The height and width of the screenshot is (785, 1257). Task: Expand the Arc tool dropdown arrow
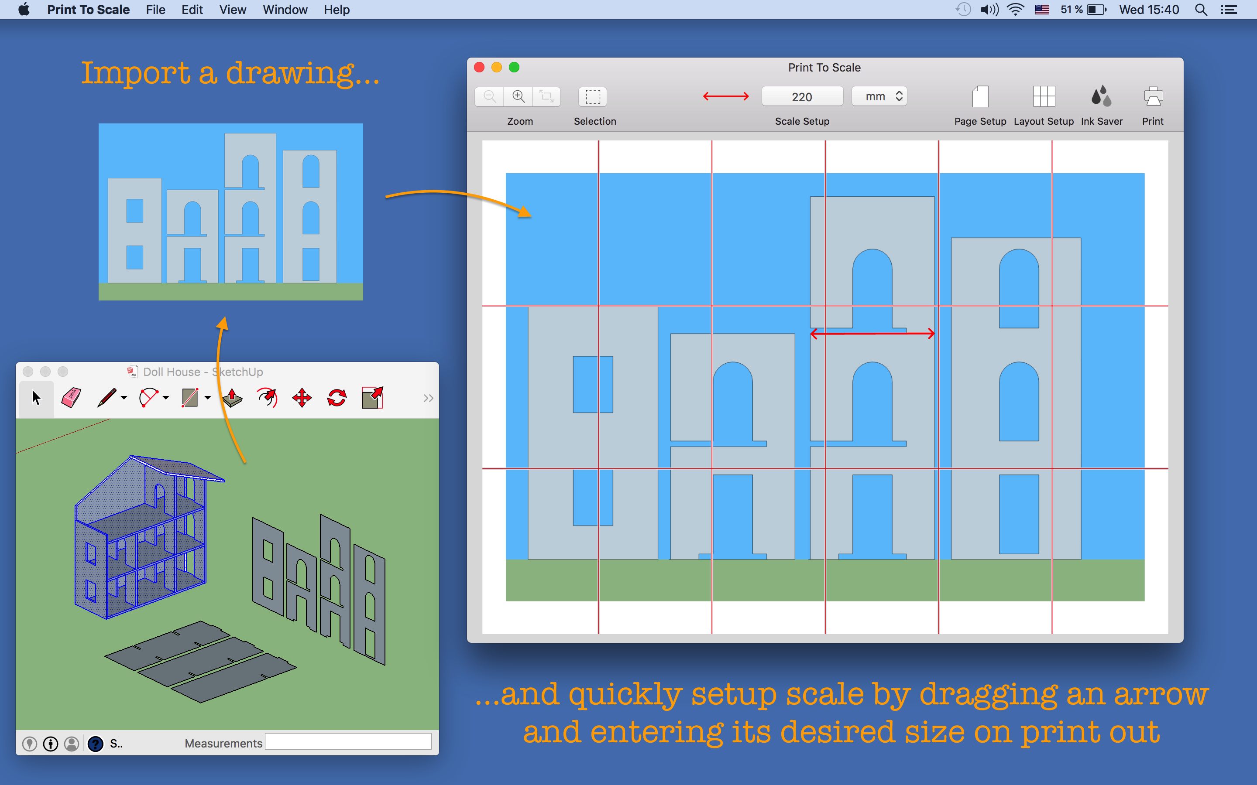pyautogui.click(x=166, y=398)
